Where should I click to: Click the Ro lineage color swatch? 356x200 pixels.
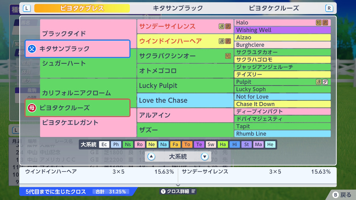coord(140,144)
